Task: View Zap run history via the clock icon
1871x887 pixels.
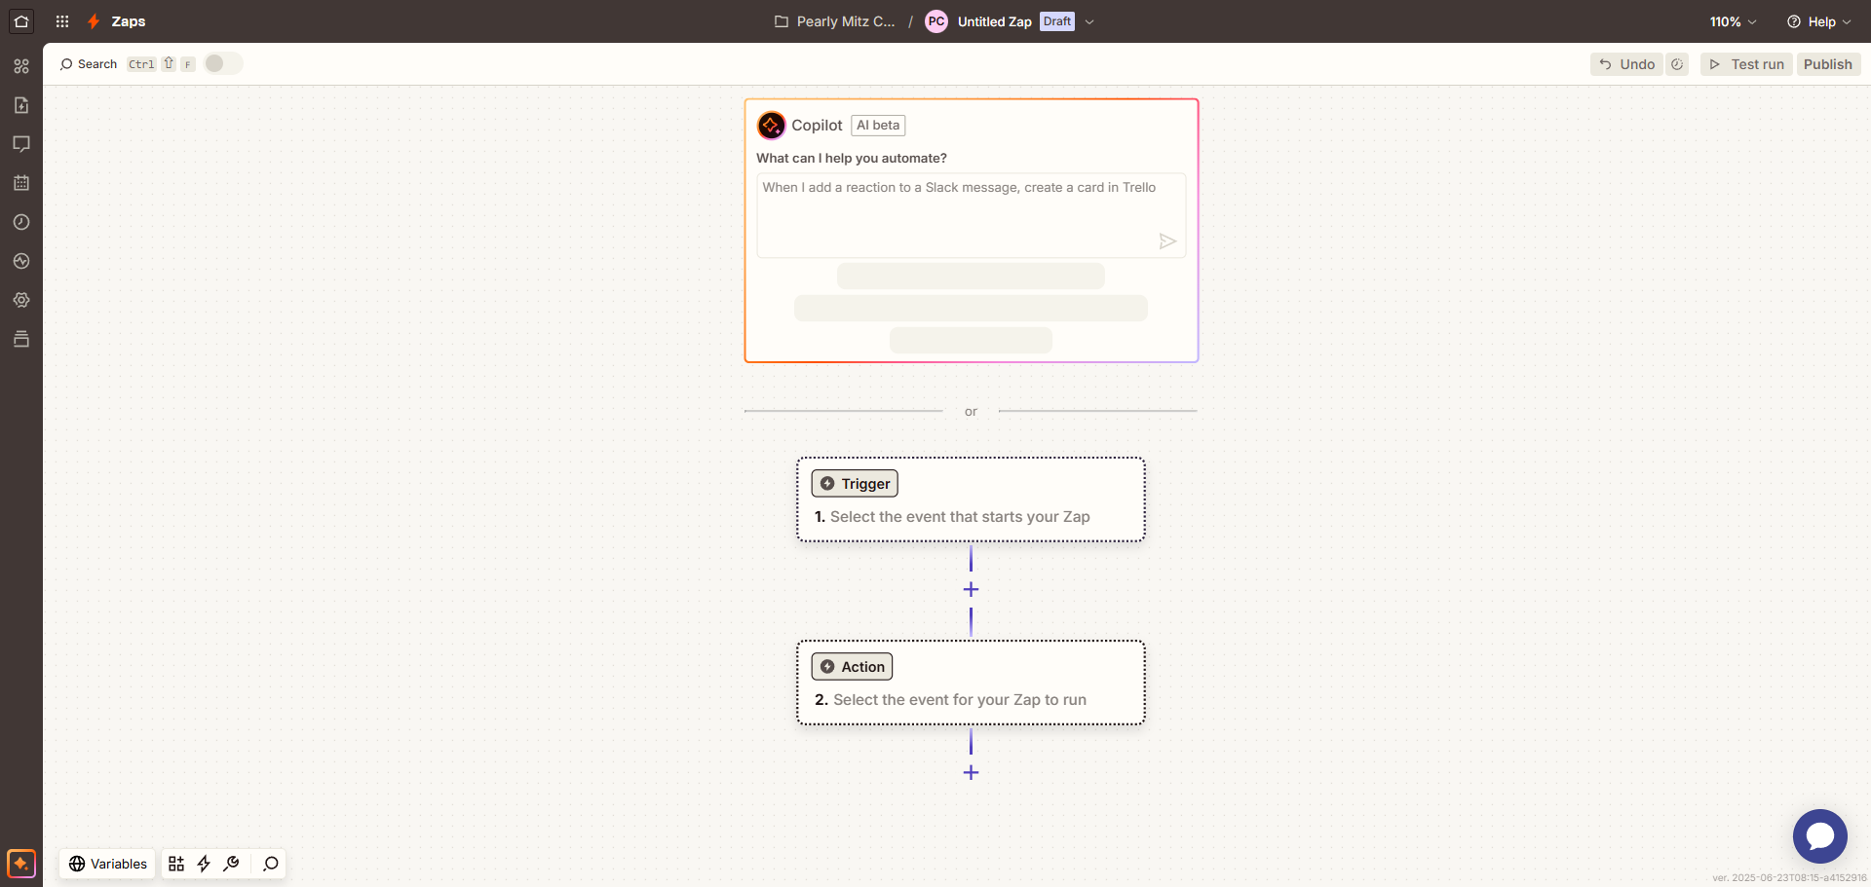Action: point(21,222)
